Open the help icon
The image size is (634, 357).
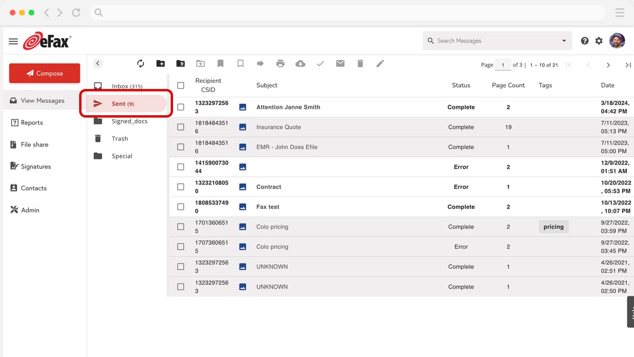click(584, 41)
